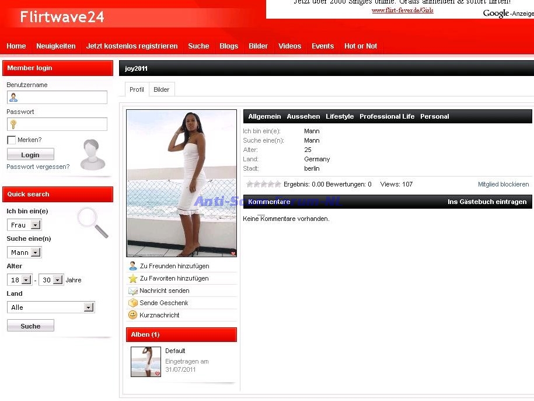Click the magnifying glass quick search icon
Screen dimensions: 534x401
coord(93,223)
